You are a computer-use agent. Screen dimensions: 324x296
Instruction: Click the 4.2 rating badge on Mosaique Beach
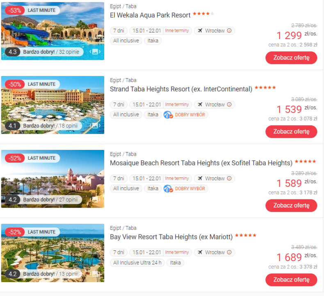tap(12, 200)
